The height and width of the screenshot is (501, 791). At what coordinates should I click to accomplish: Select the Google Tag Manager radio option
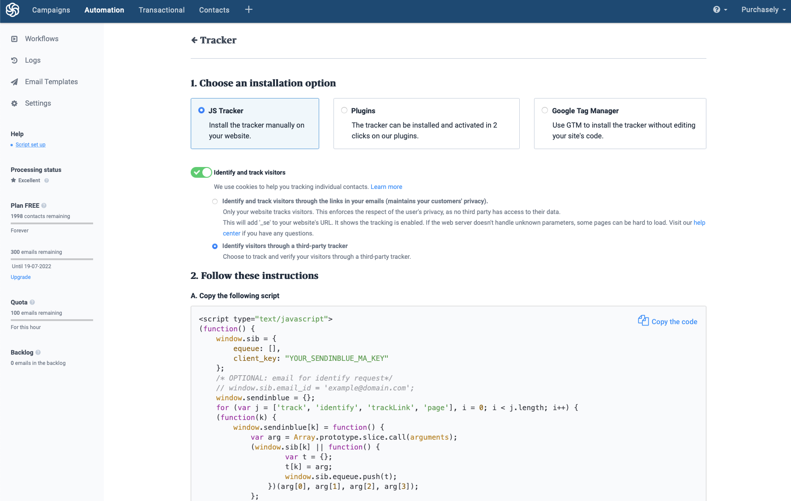(x=545, y=111)
